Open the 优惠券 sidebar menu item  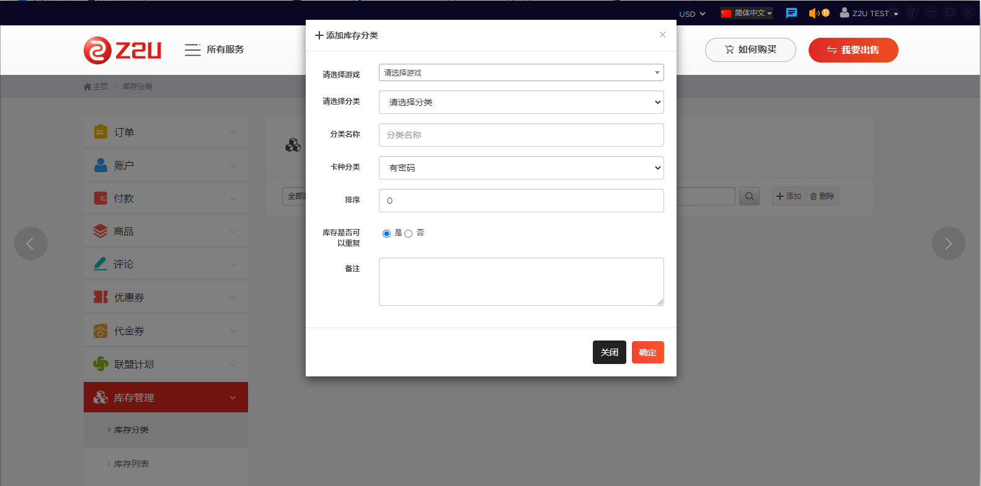coord(166,297)
